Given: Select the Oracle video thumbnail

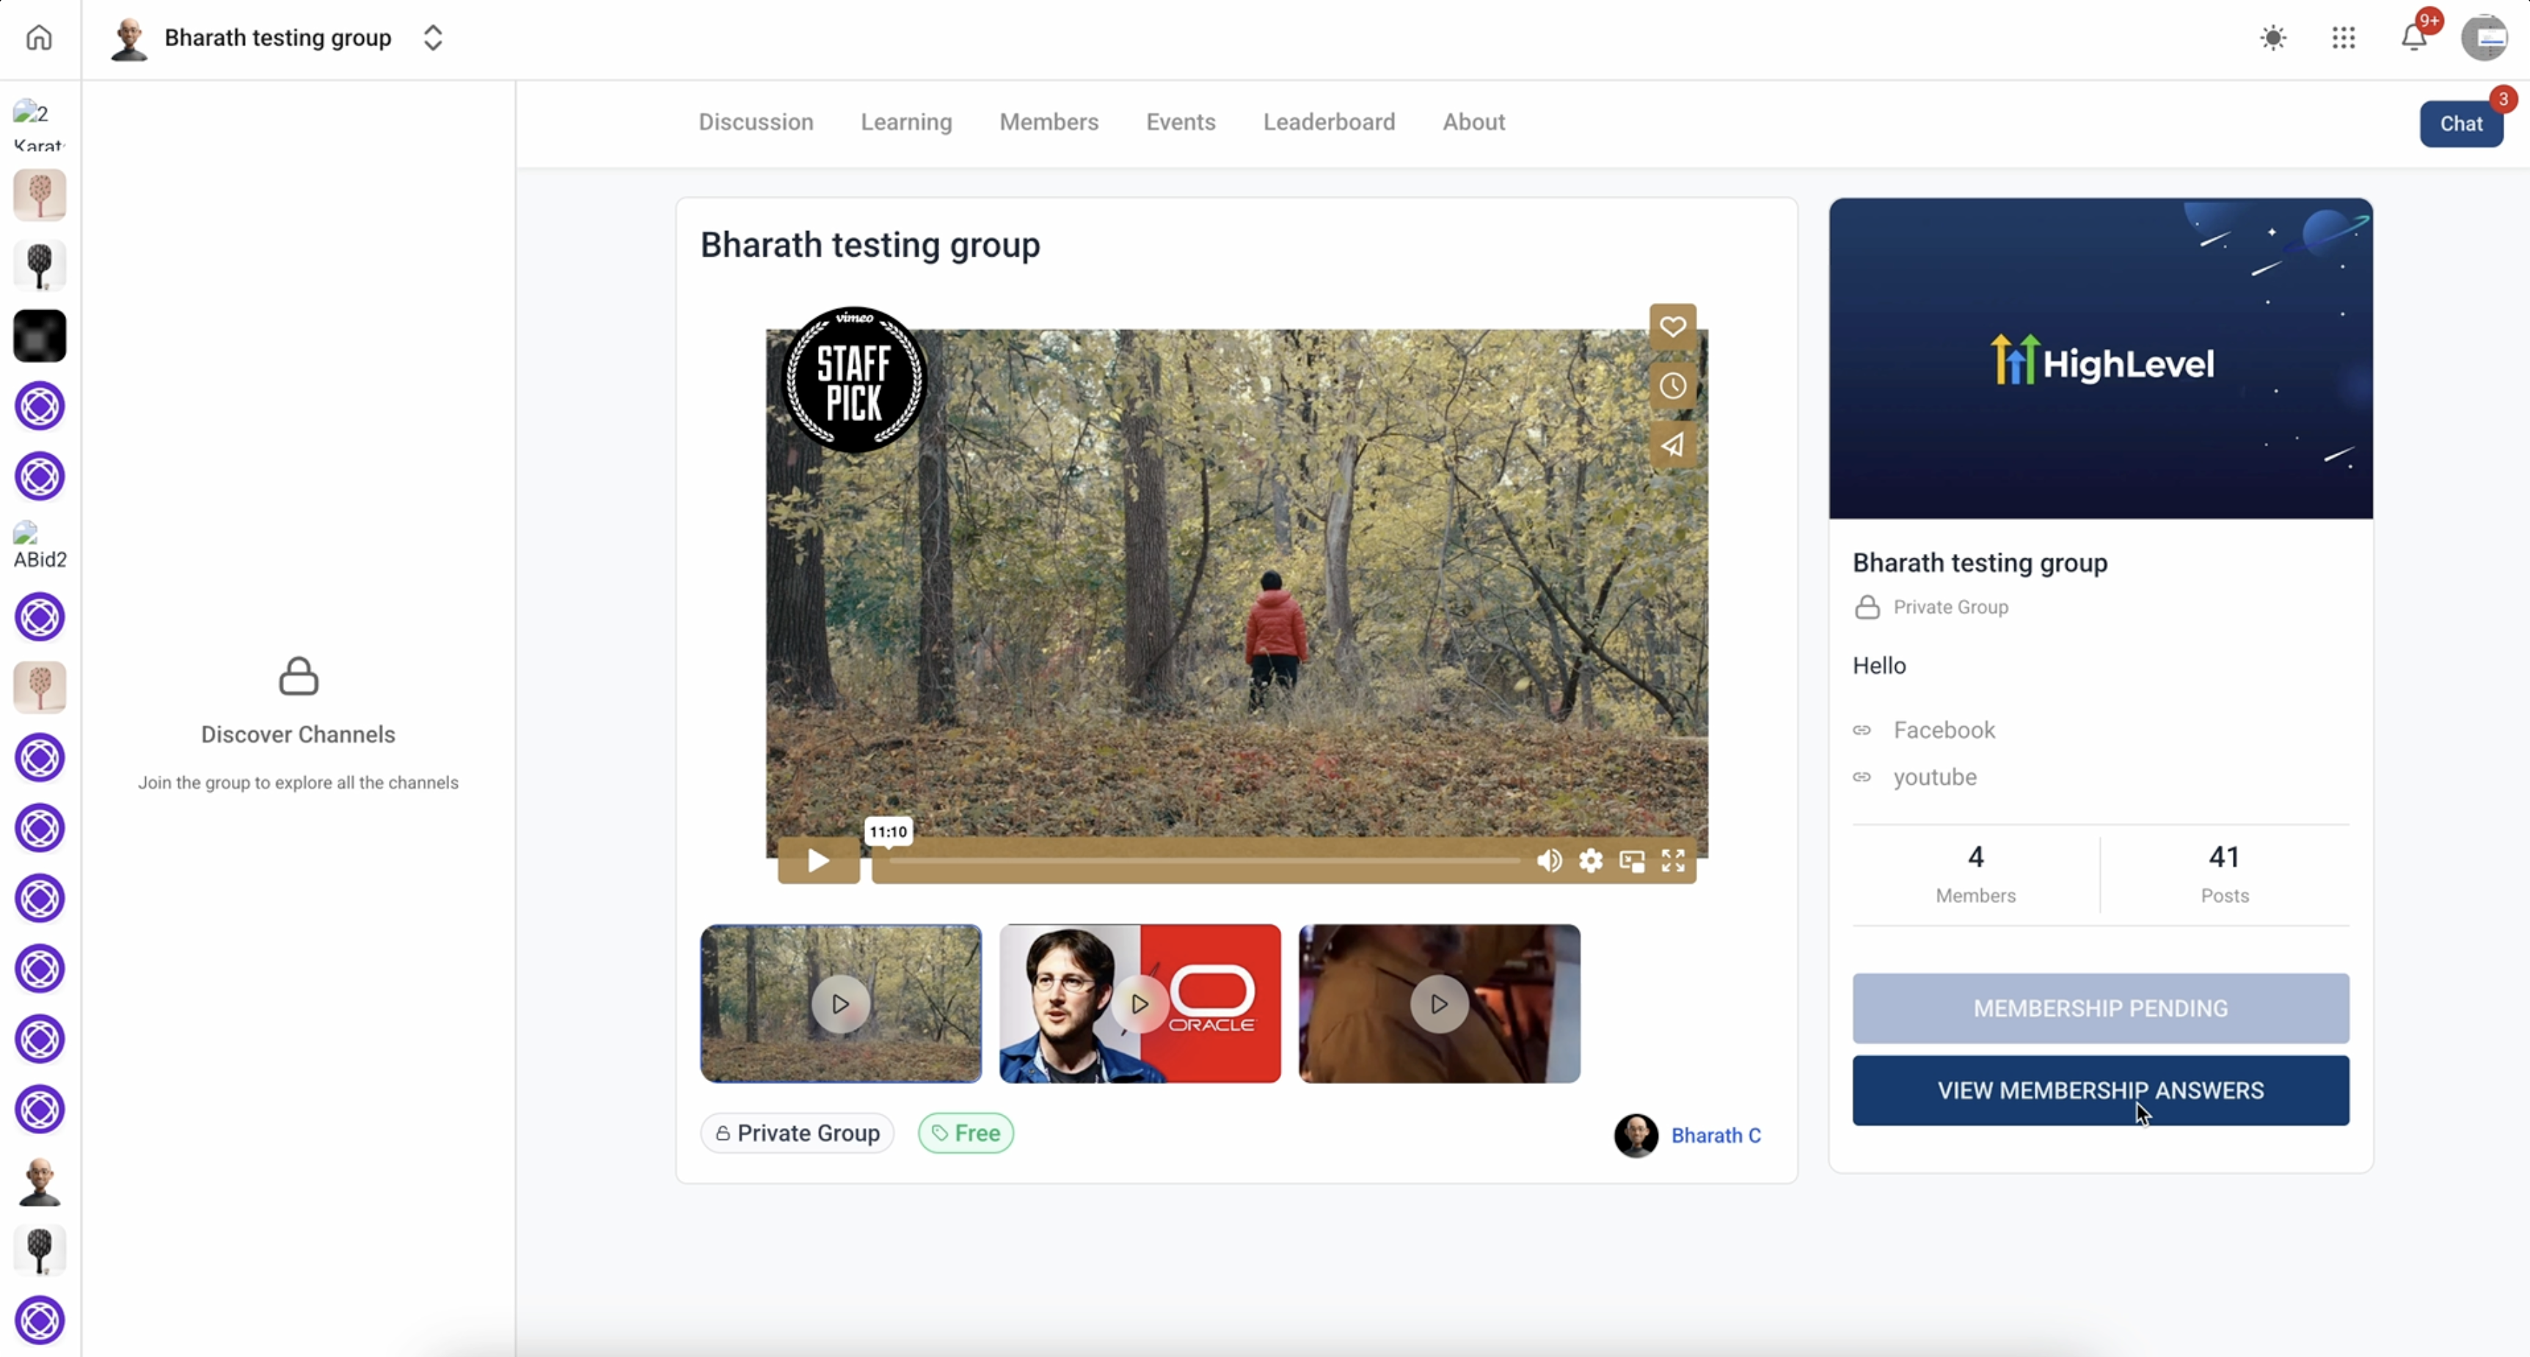Looking at the screenshot, I should pos(1140,1003).
